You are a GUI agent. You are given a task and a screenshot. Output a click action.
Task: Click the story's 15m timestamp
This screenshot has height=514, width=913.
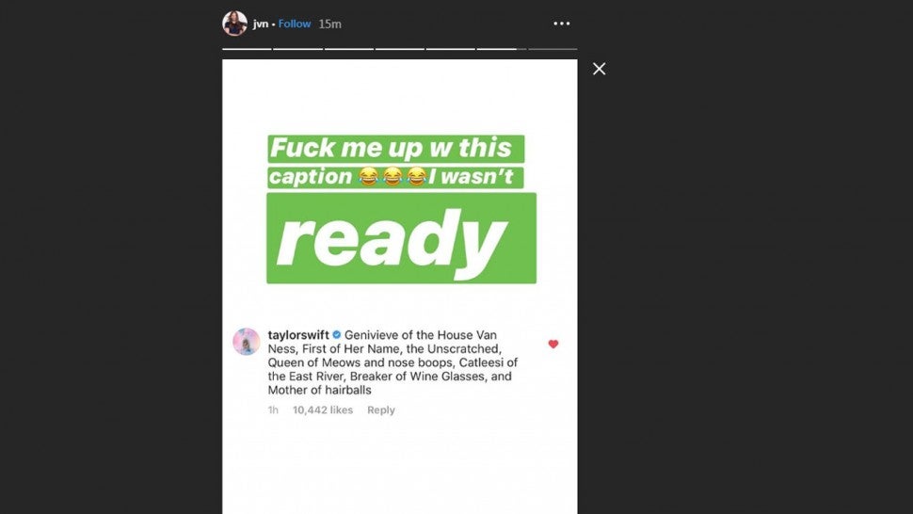point(329,24)
